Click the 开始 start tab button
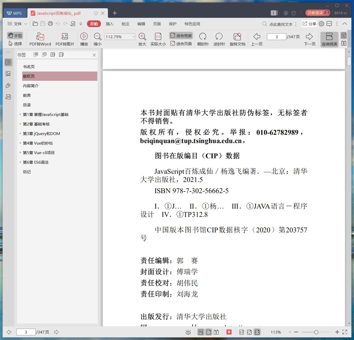Screen dimensions: 354x340 [x=94, y=24]
